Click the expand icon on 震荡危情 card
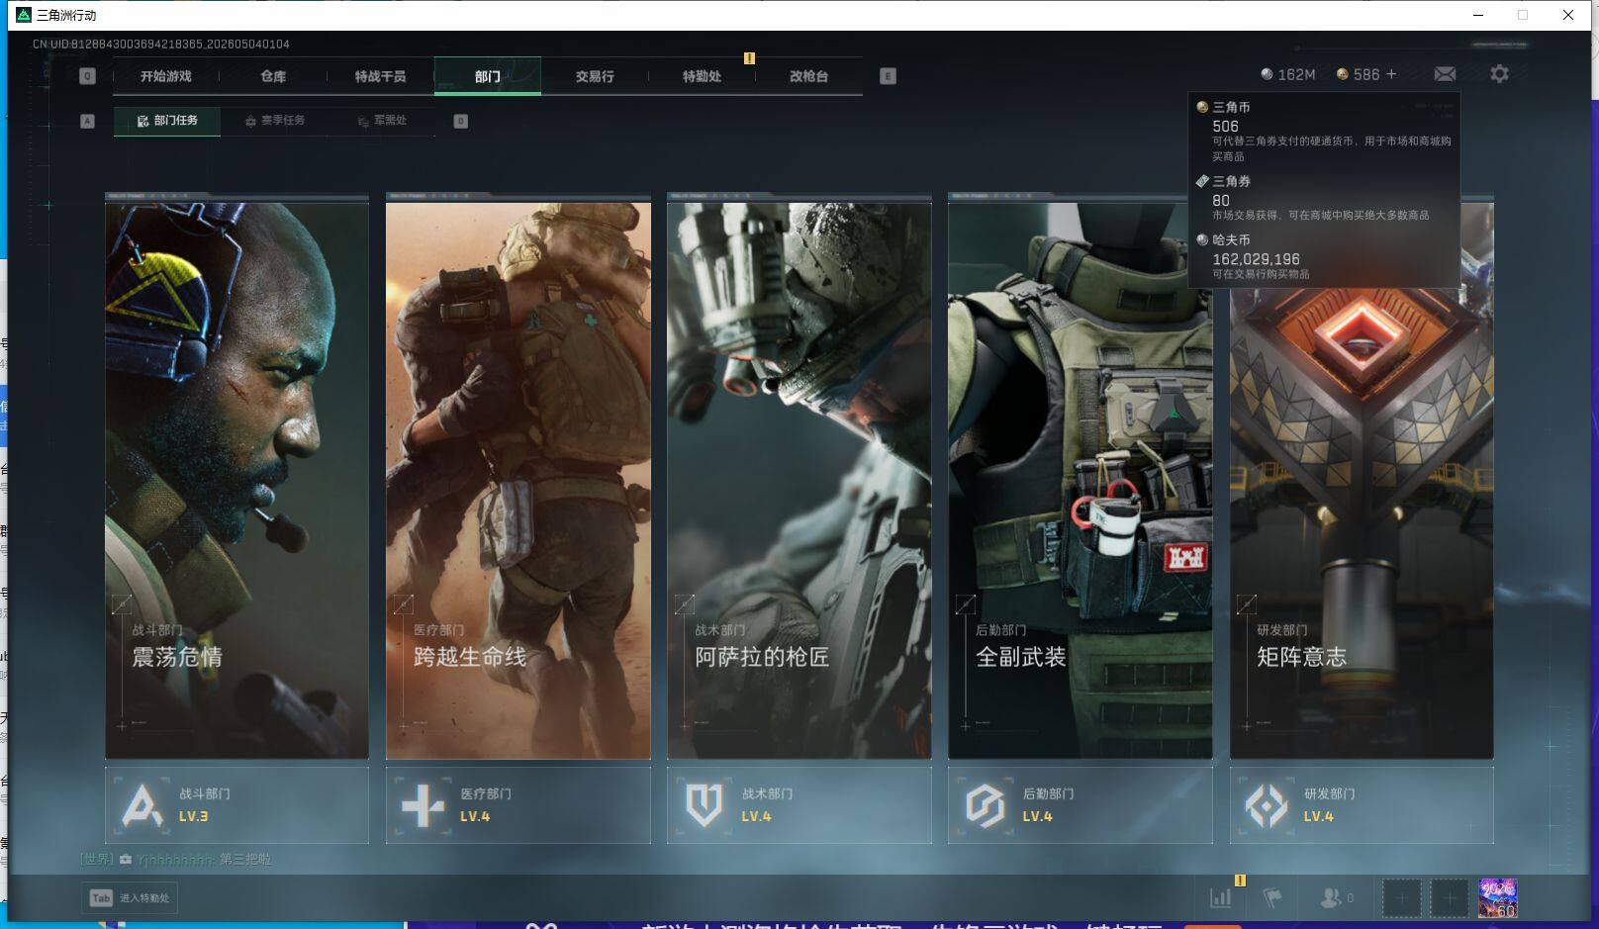 click(122, 604)
